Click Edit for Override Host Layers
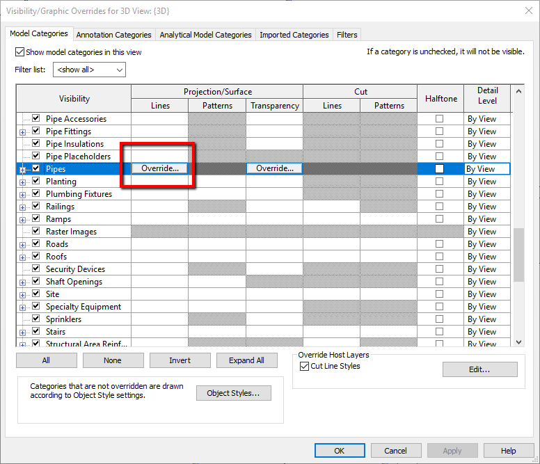Screen dimensions: 540x464 (x=479, y=369)
